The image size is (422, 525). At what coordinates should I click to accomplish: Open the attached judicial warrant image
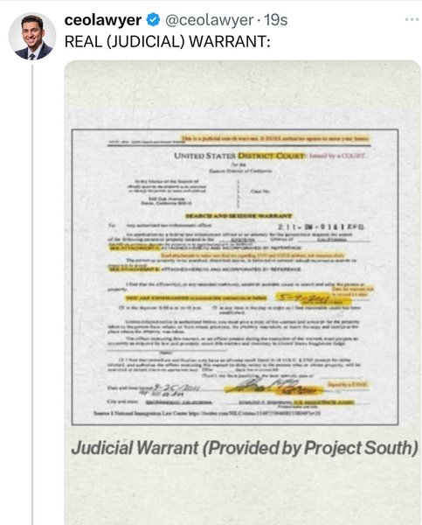(x=242, y=291)
